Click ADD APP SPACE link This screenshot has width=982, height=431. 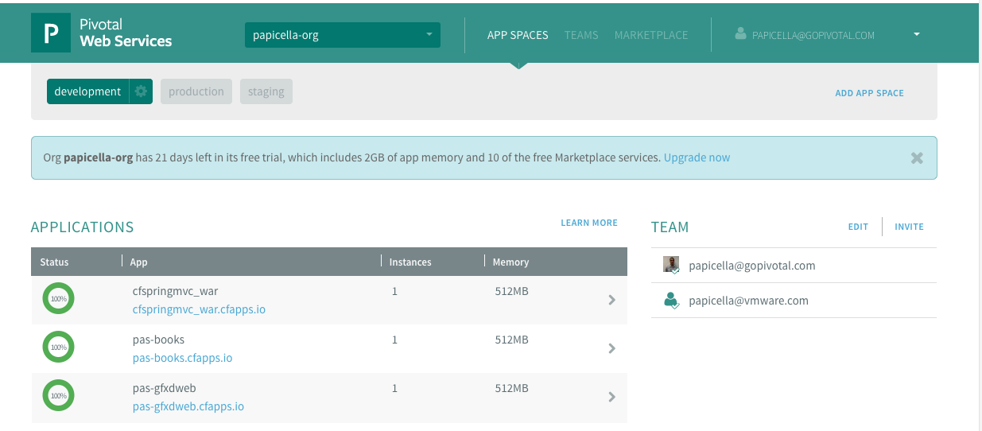(x=869, y=93)
